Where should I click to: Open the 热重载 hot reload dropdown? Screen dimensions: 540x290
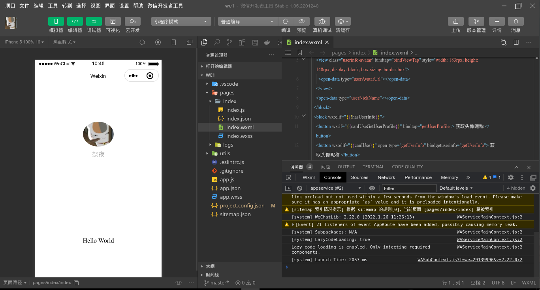64,42
